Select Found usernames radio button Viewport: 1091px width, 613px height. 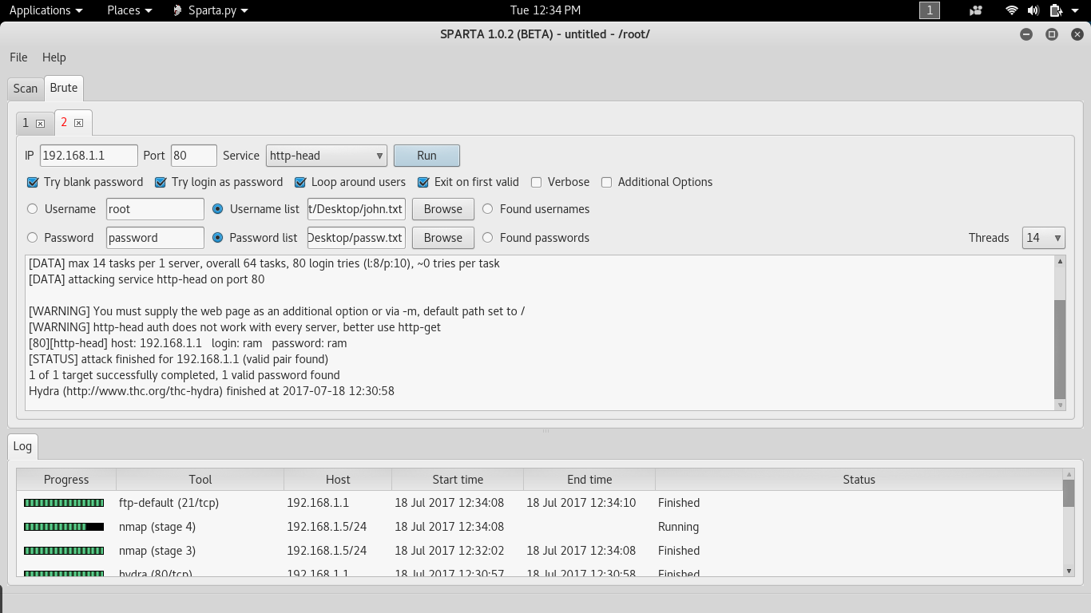[487, 209]
